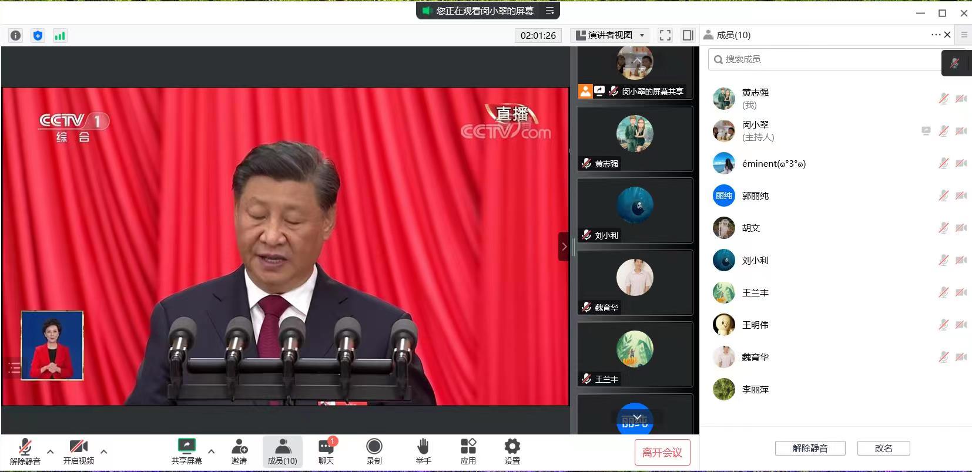Image resolution: width=972 pixels, height=472 pixels.
Task: Start recording the meeting
Action: pos(374,451)
